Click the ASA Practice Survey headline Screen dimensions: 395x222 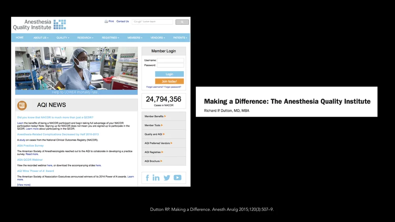coord(30,146)
